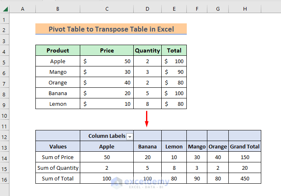Click the title cell 'Pivot Table to Transpose Table in Excel'
Screen dimensions: 281x196
(111, 29)
